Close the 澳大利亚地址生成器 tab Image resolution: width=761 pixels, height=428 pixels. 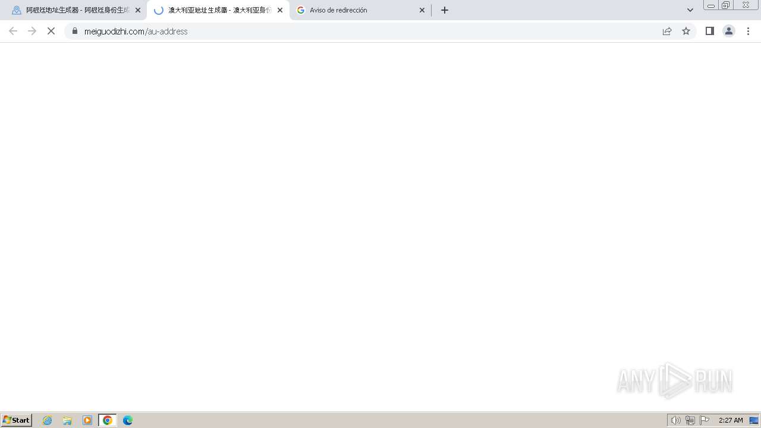coord(280,10)
